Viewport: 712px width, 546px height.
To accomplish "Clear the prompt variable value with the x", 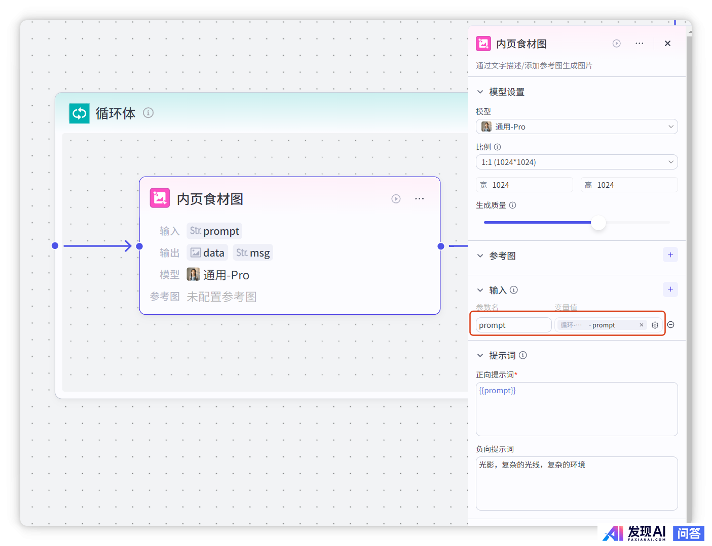I will (x=641, y=325).
